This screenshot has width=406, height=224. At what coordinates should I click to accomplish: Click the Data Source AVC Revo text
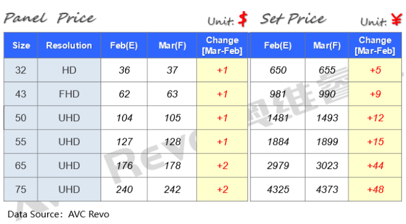(58, 214)
